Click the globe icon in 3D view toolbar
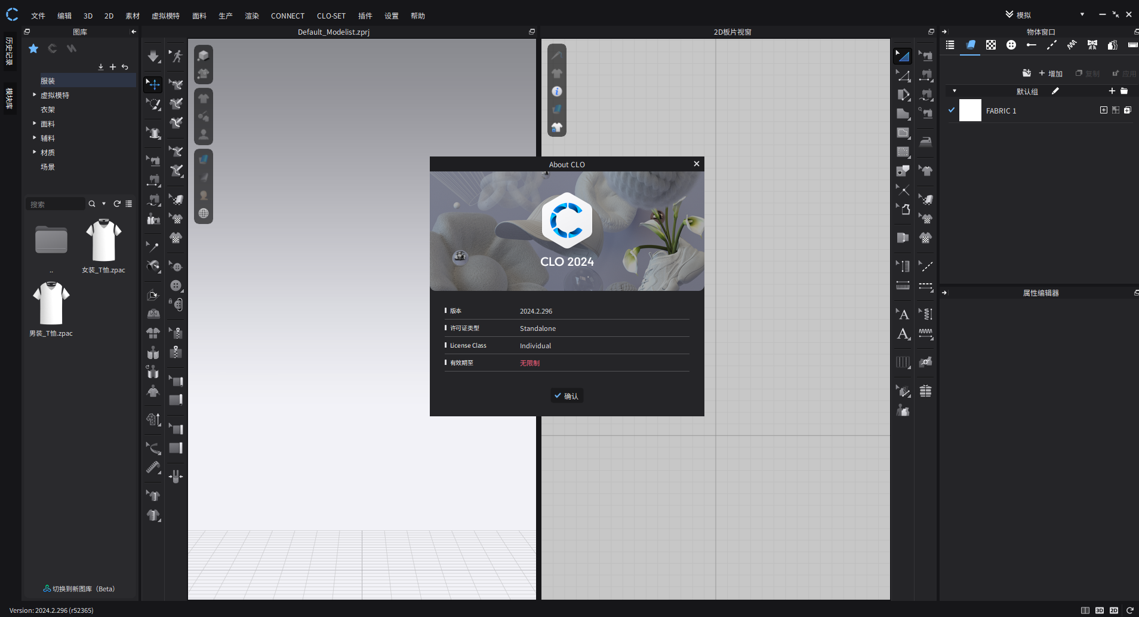This screenshot has height=617, width=1139. pos(204,213)
